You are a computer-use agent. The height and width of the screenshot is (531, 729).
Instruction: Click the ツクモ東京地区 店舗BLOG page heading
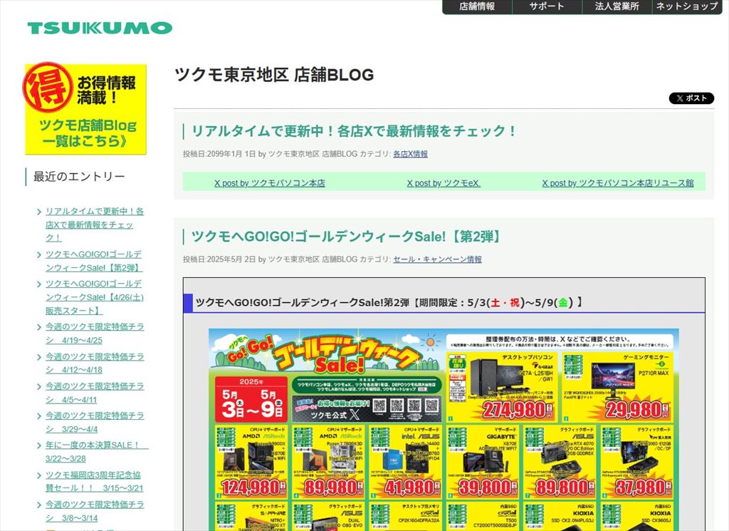[274, 75]
